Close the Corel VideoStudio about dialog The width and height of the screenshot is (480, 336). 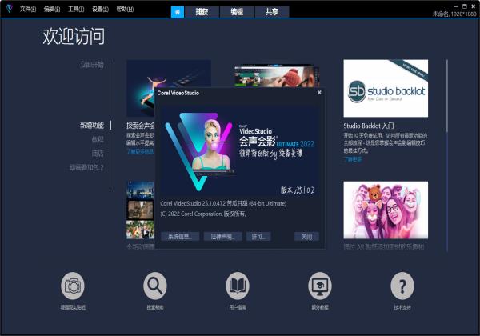coord(319,93)
